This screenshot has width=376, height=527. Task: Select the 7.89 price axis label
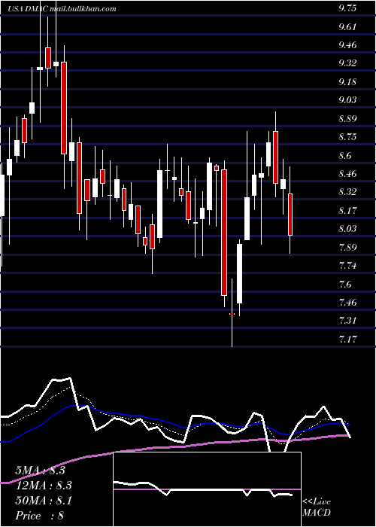tap(347, 248)
